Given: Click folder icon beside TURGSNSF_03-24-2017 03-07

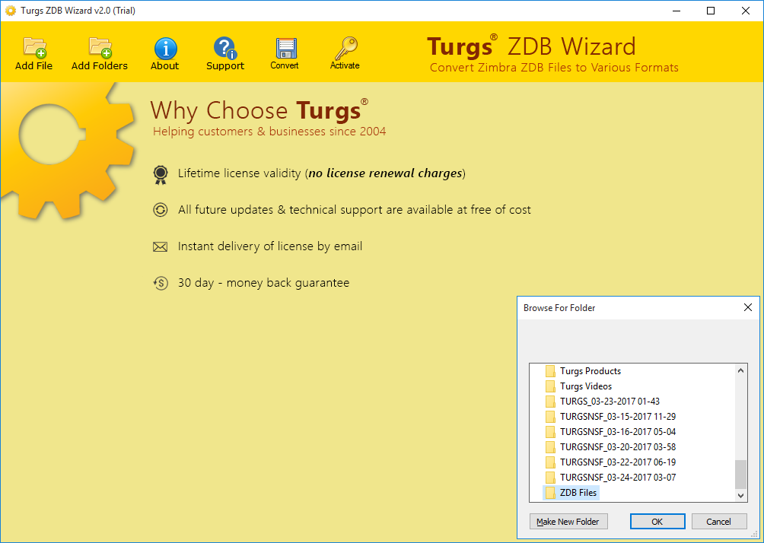Looking at the screenshot, I should pos(551,478).
